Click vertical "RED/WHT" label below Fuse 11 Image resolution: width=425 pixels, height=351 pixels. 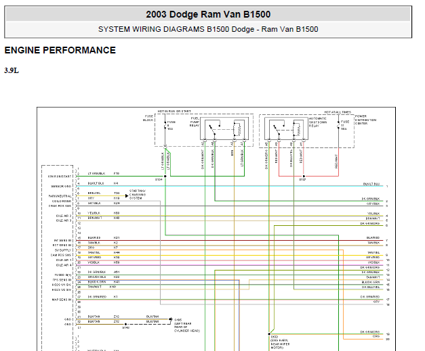click(x=336, y=162)
